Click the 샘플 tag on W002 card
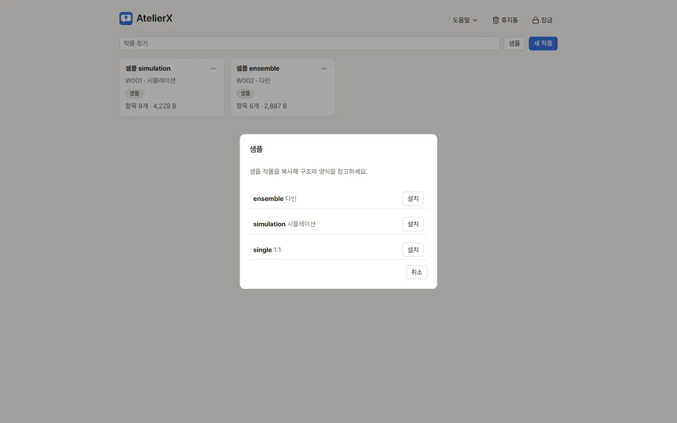Viewport: 677px width, 423px height. tap(245, 93)
